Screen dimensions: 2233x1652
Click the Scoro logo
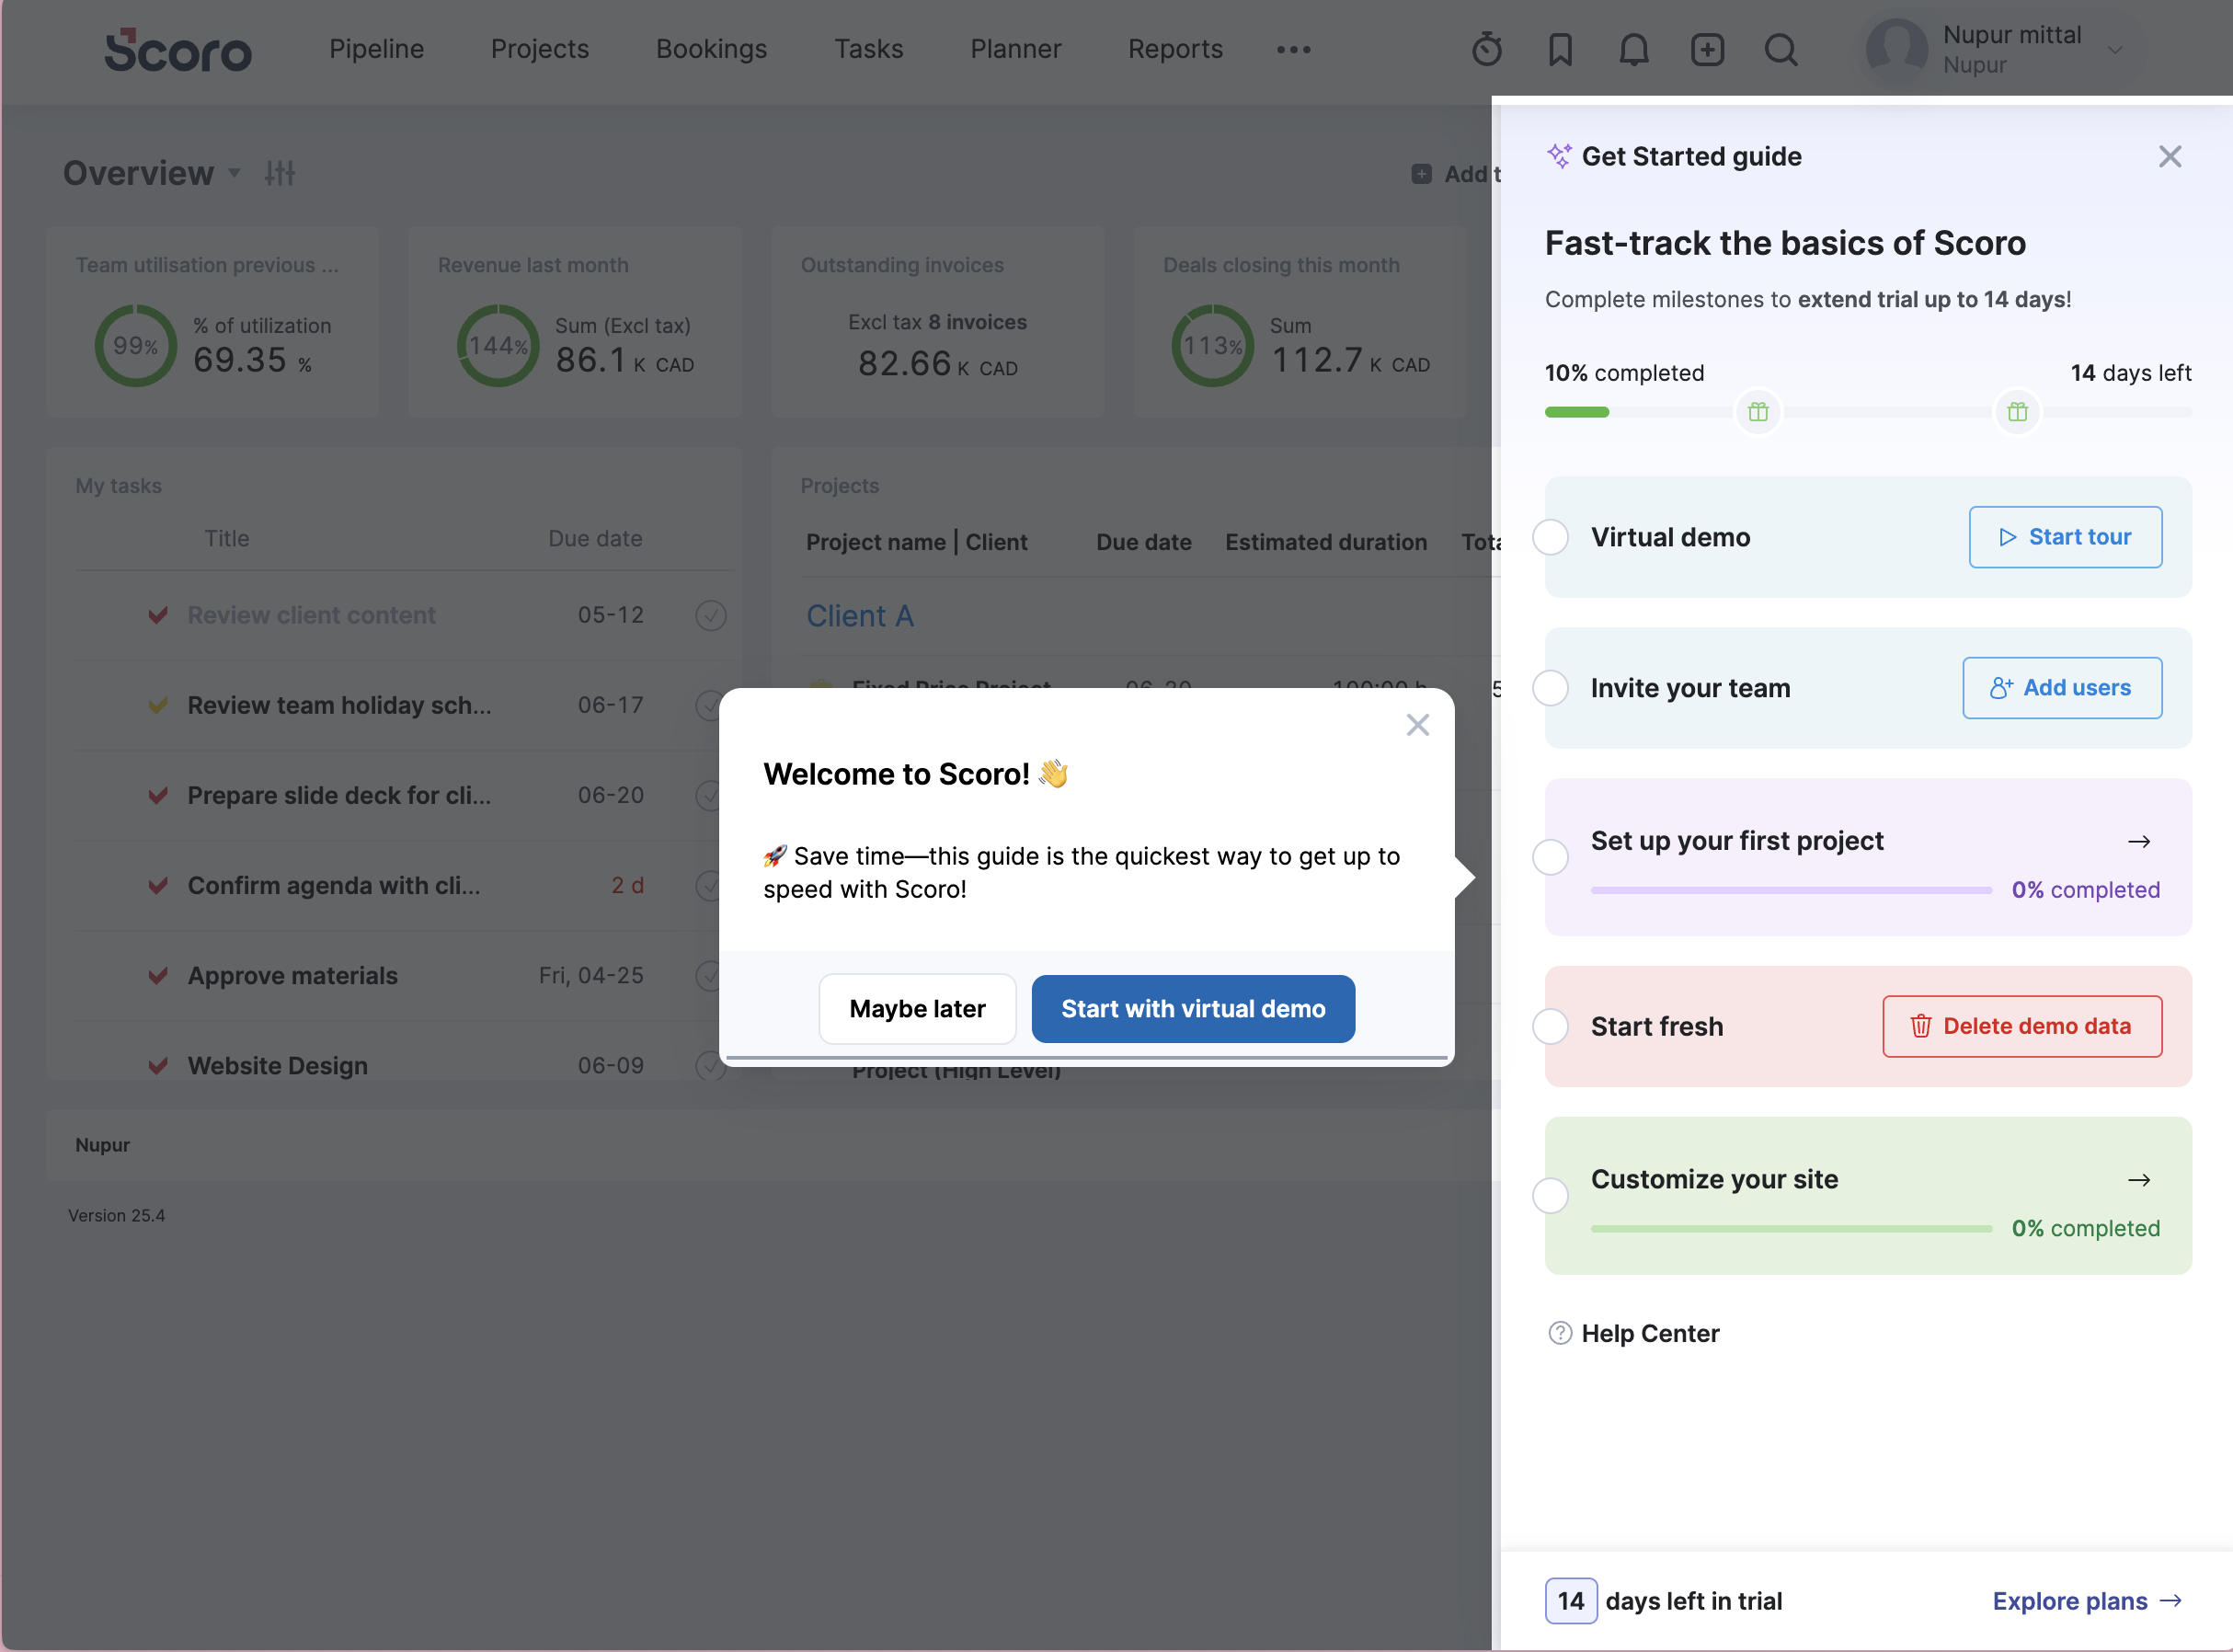177,50
